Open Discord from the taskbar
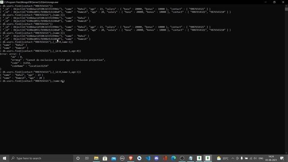 coord(157,158)
